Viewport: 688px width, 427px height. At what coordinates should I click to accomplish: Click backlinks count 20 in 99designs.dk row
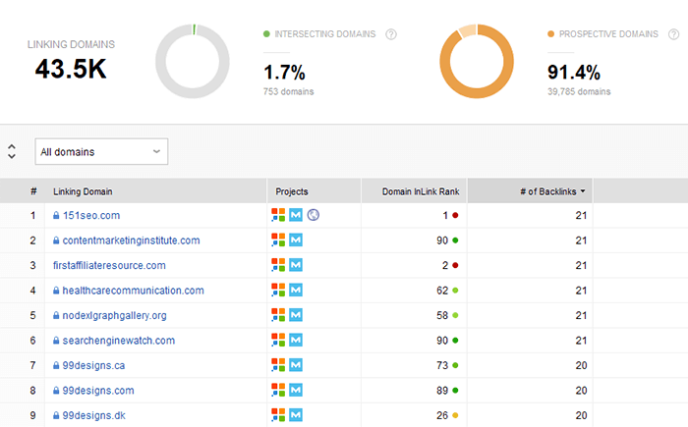coord(582,415)
